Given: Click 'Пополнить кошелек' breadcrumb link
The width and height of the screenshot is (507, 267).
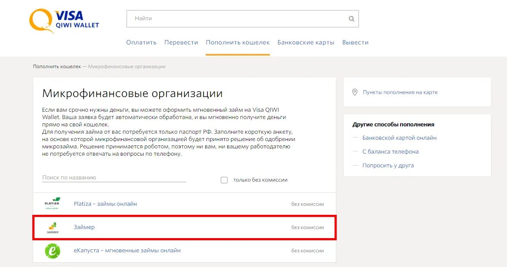Looking at the screenshot, I should (x=57, y=66).
